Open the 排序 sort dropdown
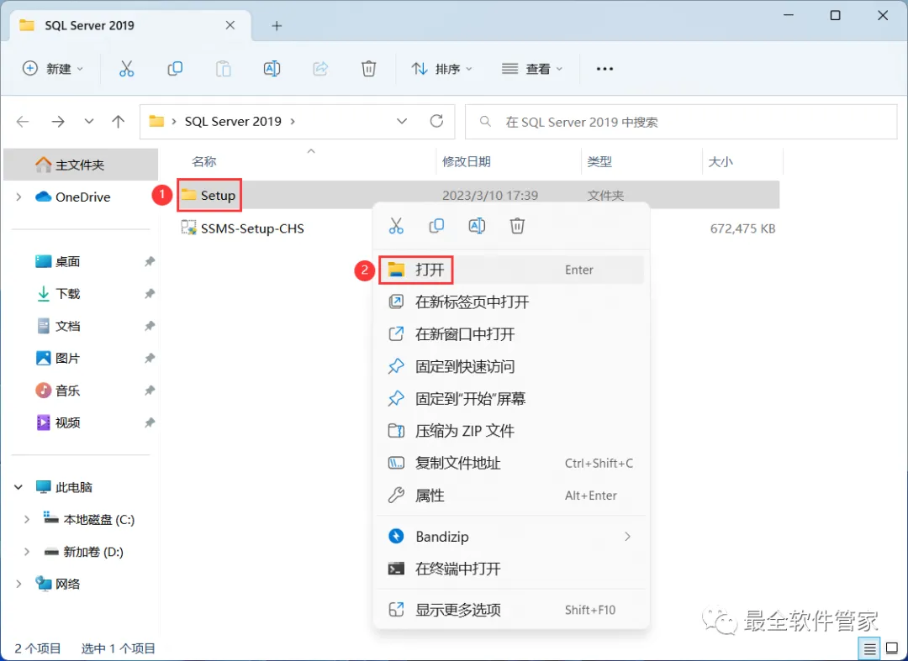The image size is (908, 661). (x=442, y=69)
